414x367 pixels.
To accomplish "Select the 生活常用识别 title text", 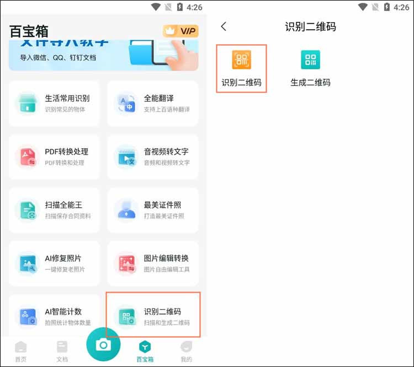I will click(67, 98).
